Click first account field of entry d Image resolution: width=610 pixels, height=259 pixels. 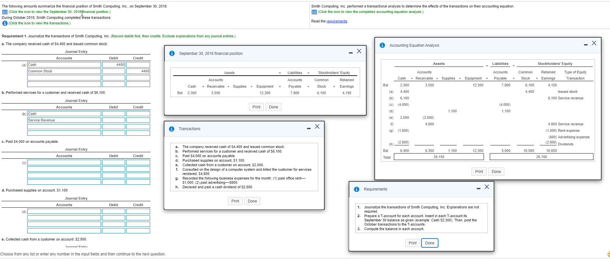tap(64, 212)
